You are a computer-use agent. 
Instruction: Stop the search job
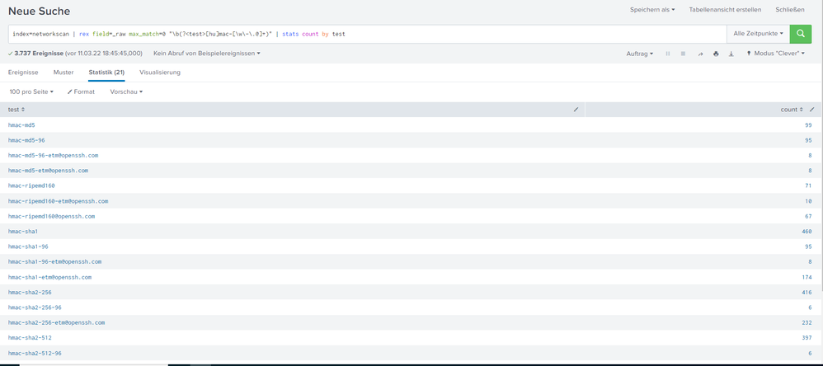[x=683, y=54]
